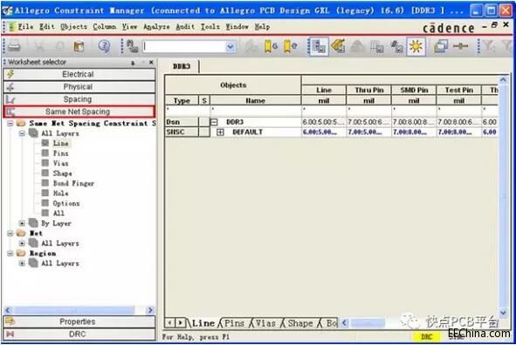Click the Properties folder icon at bottom

(x=10, y=321)
